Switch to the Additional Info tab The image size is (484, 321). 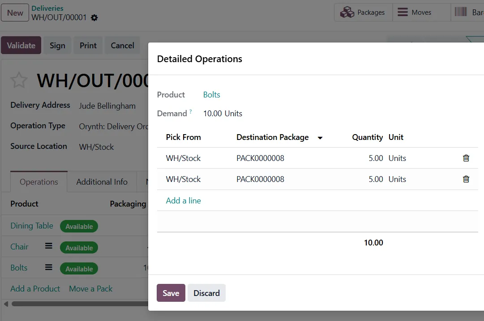tap(102, 182)
